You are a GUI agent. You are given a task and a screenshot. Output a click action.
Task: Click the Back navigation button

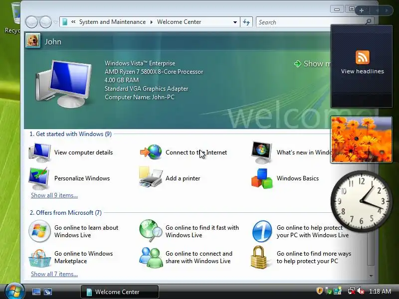coord(32,22)
